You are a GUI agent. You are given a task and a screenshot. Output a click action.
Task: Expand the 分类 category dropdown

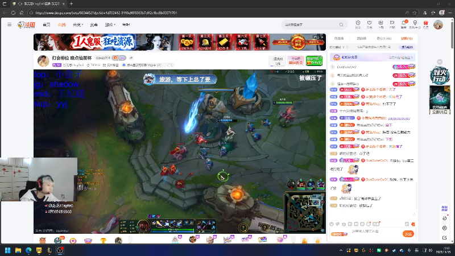coord(78,25)
